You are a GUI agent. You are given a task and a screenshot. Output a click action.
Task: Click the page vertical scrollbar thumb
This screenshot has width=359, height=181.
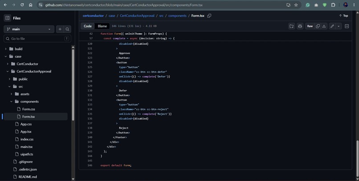coord(357,158)
